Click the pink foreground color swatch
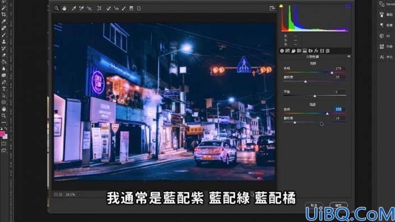Image resolution: width=395 pixels, height=222 pixels. pyautogui.click(x=2, y=134)
